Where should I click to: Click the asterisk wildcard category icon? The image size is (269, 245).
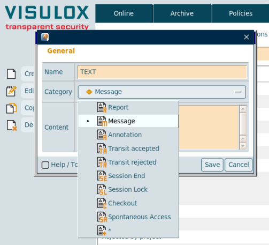(x=102, y=231)
